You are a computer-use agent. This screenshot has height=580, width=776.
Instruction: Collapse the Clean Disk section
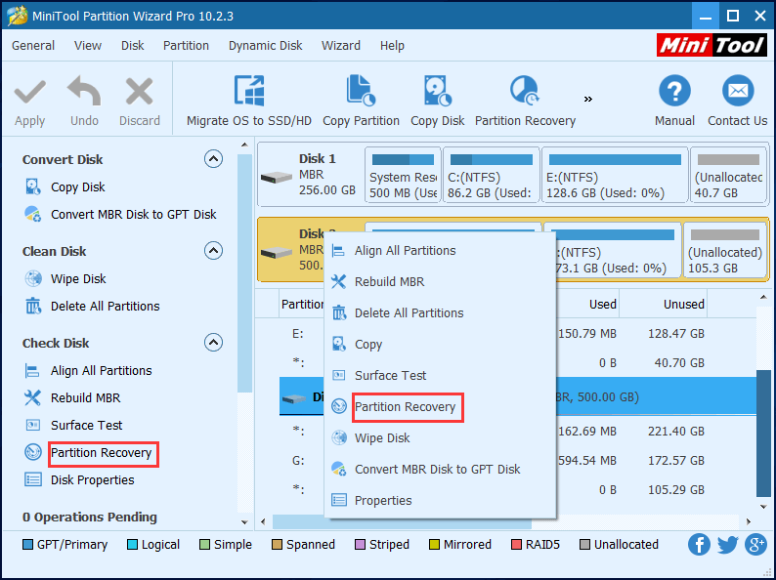click(213, 251)
